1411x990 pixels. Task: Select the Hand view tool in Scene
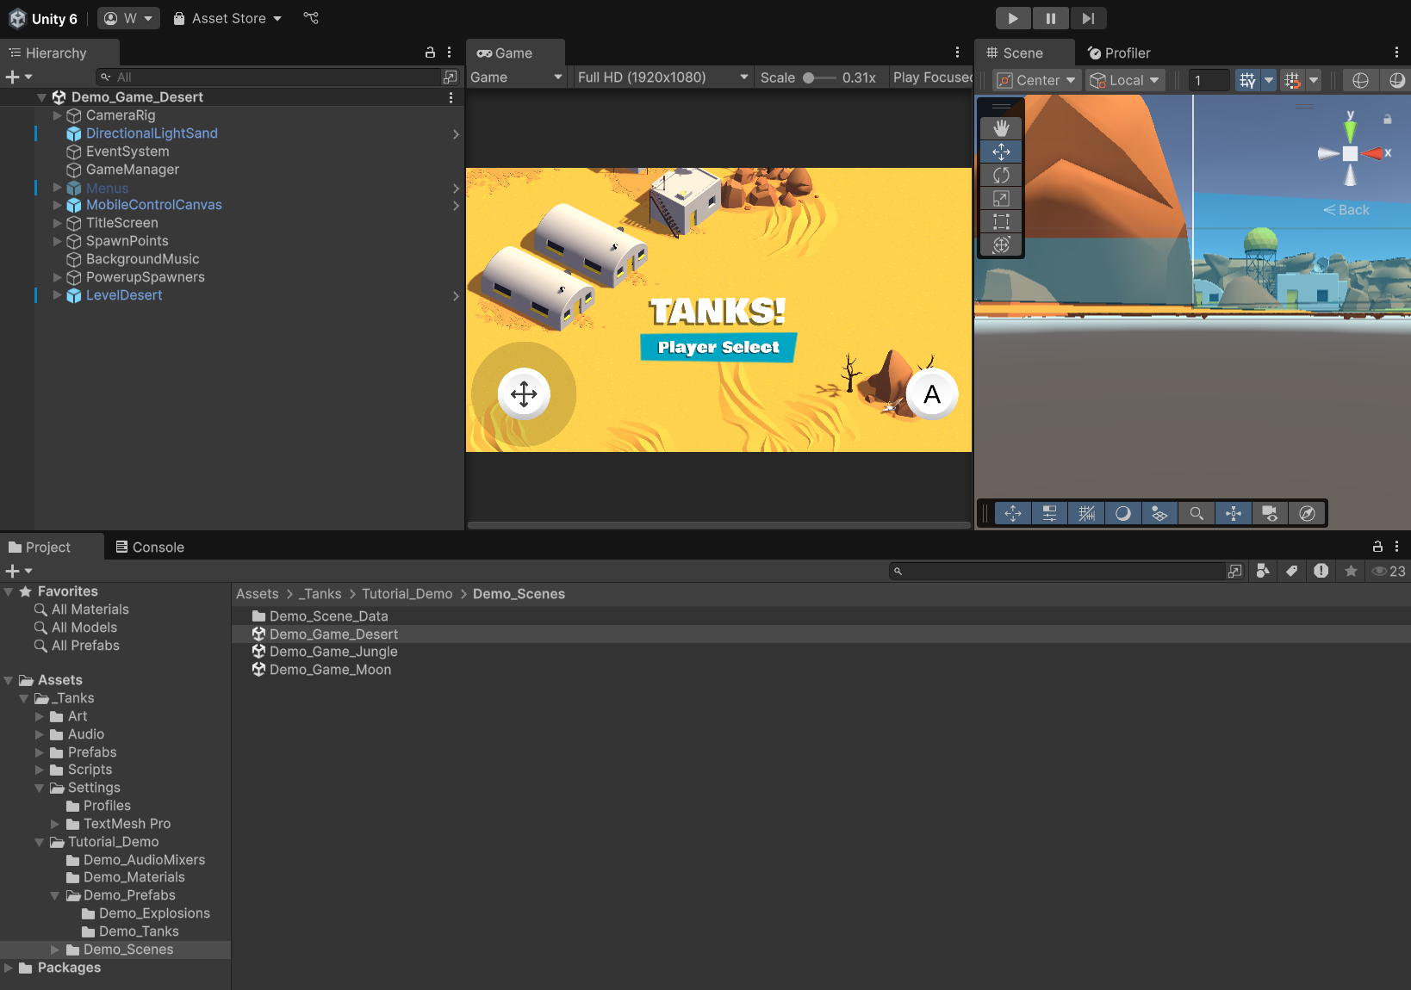coord(1001,128)
